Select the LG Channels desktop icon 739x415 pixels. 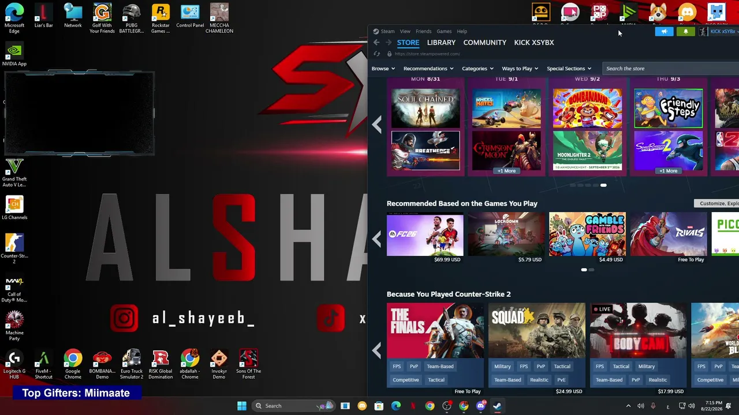click(x=14, y=208)
